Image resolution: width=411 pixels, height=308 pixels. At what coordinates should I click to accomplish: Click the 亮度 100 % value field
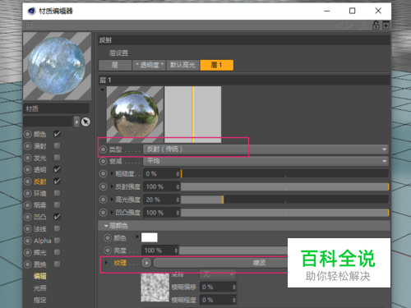tap(160, 251)
